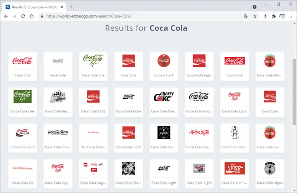The image size is (297, 193).
Task: Open the translate page icon
Action: (x=246, y=16)
